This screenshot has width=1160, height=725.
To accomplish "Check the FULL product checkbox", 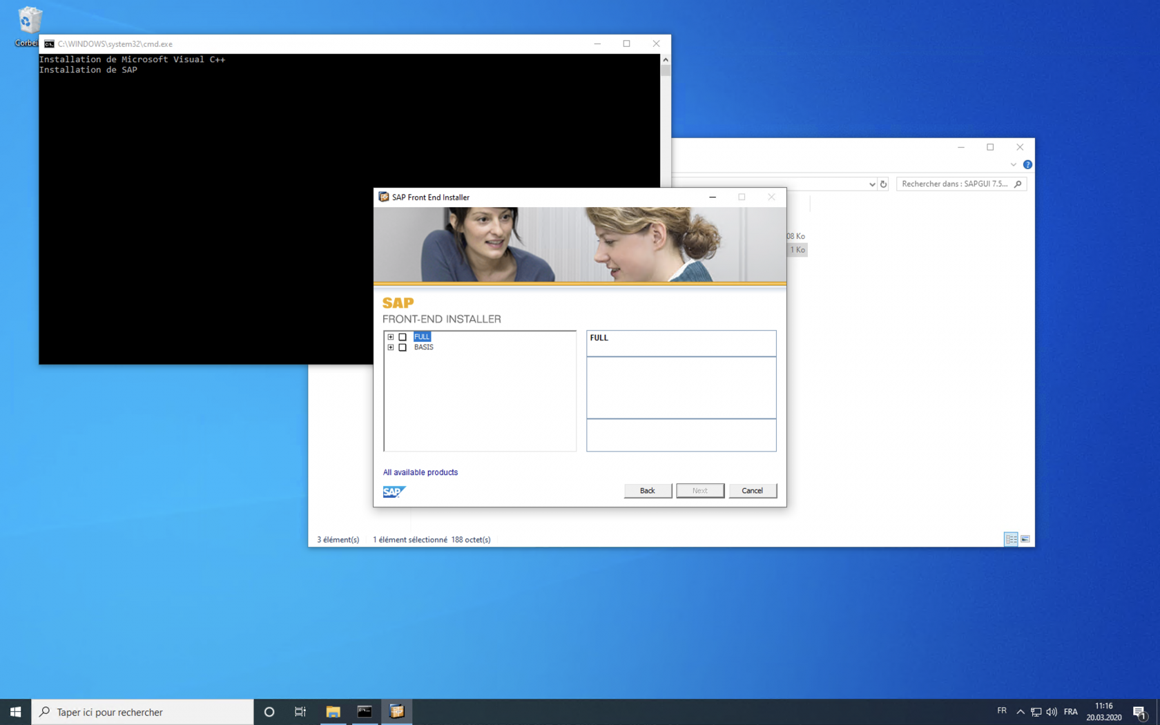I will (403, 337).
